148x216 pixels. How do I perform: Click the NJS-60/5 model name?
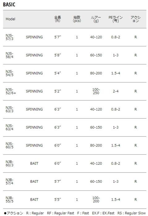(x=10, y=145)
